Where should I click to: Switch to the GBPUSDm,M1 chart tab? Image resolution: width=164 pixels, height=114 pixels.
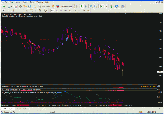point(22,108)
